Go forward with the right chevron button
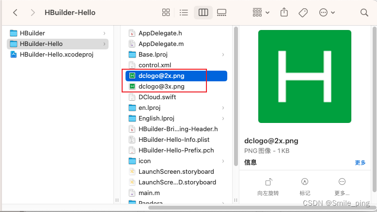 [32, 13]
